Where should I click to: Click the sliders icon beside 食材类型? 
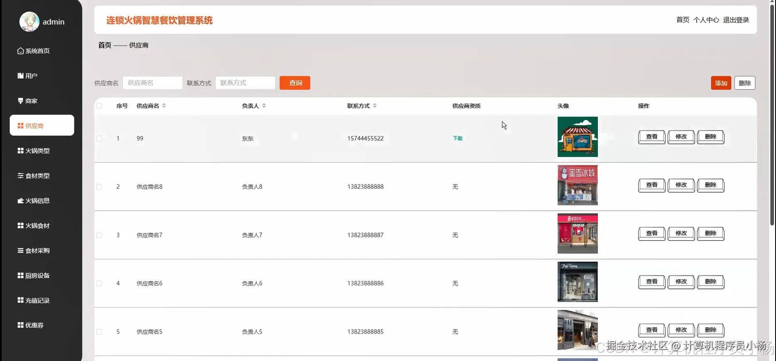[x=20, y=176]
